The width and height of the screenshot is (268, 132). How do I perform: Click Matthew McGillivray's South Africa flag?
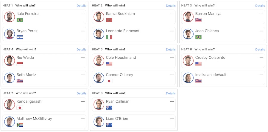20,125
